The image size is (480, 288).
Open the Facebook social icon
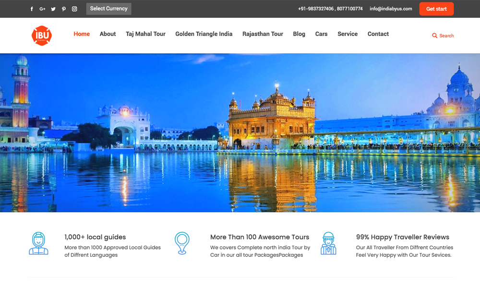pos(32,9)
